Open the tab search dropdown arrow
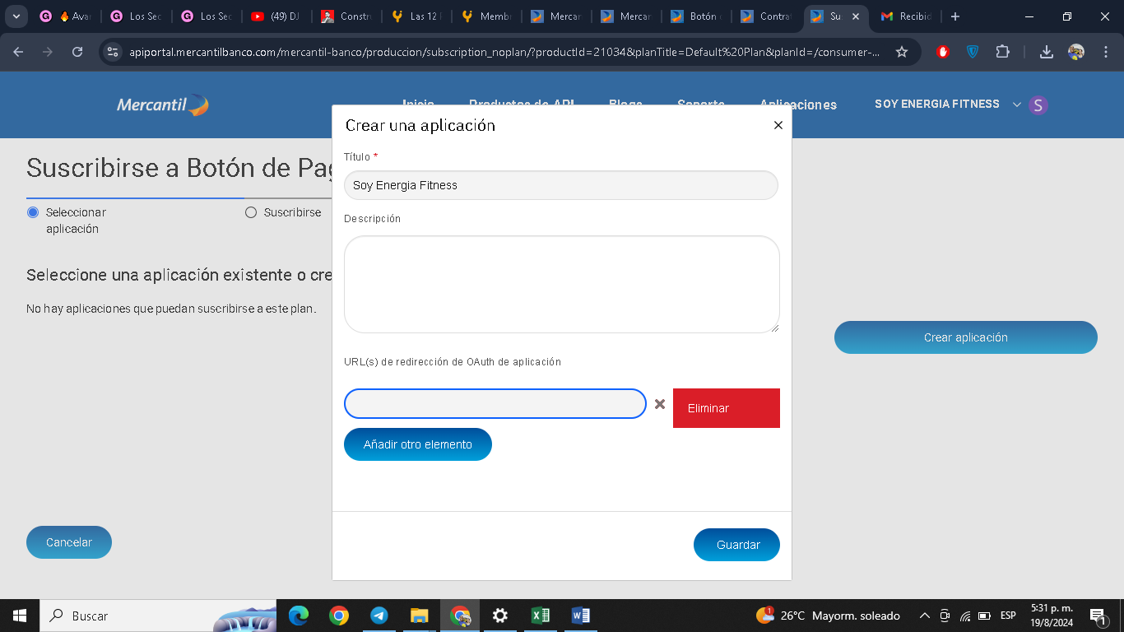The image size is (1124, 632). click(16, 16)
